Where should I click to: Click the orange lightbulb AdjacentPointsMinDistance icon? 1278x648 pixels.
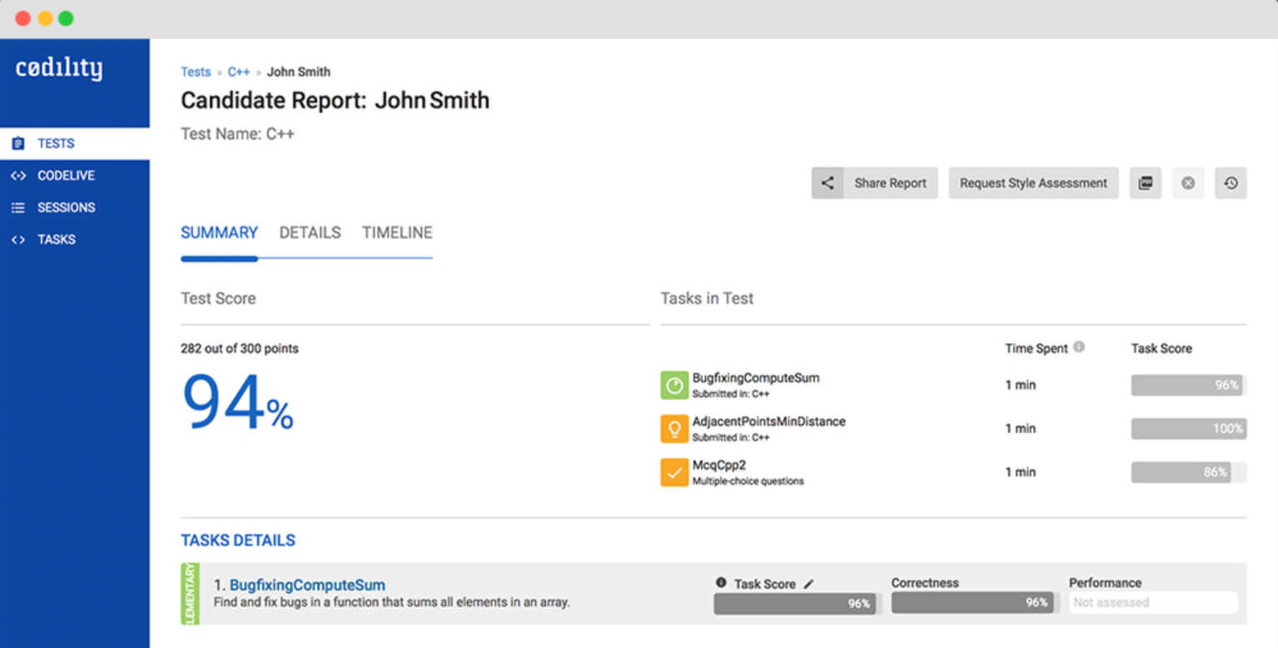coord(674,428)
